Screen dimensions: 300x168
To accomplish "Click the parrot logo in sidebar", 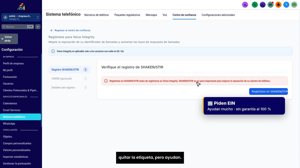I will 21,7.
